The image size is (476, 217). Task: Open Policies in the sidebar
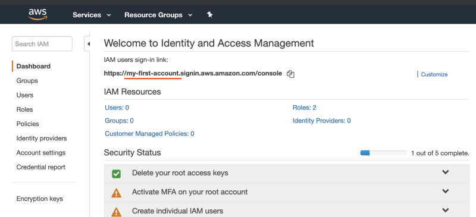(27, 124)
